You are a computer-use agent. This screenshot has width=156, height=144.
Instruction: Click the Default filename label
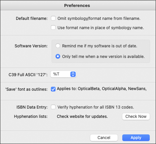[x=32, y=19]
